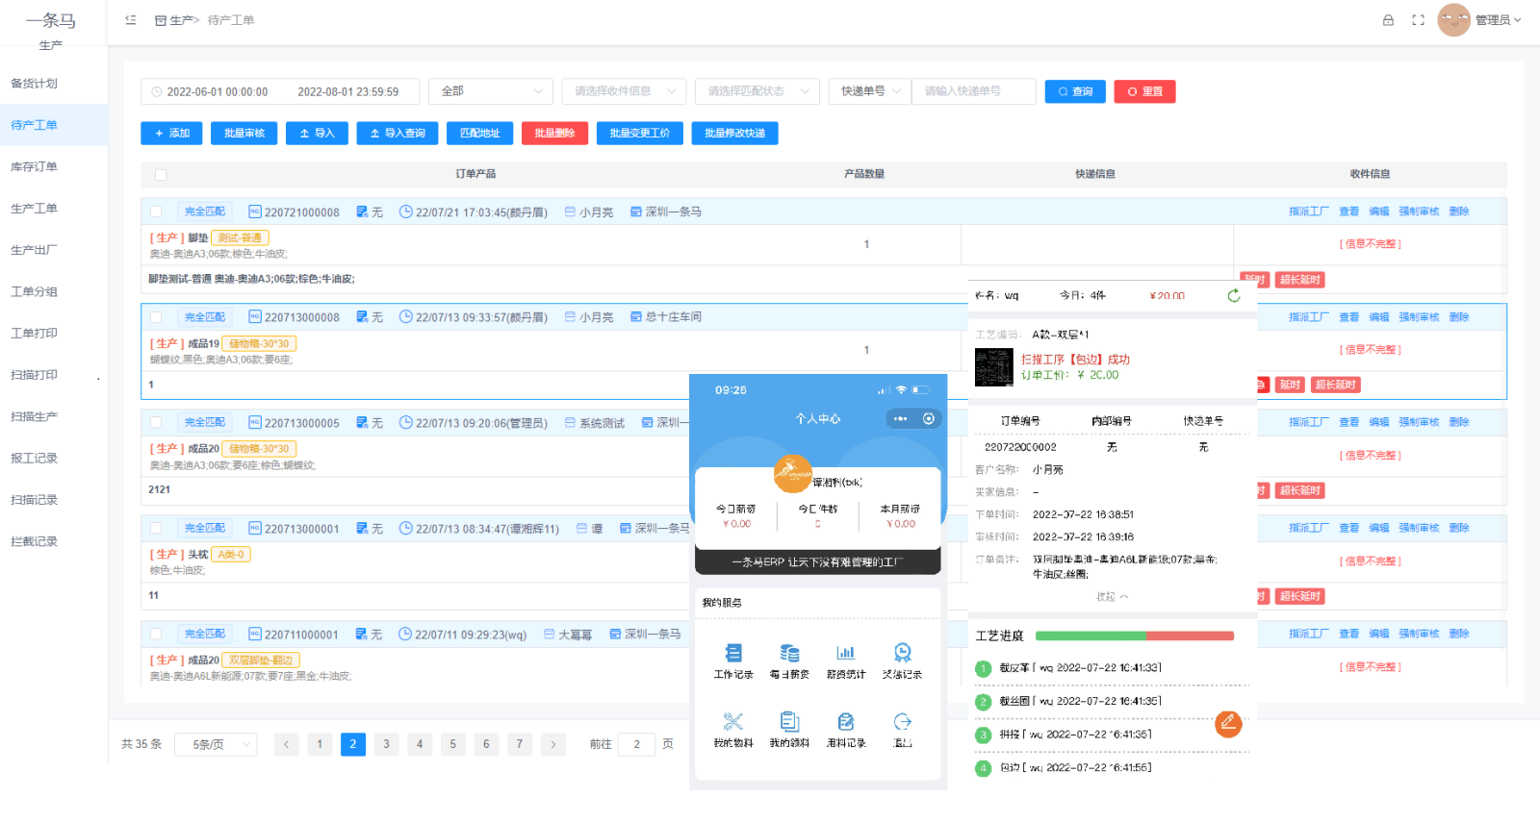Collapse the sidebar with the menu fold icon
The width and height of the screenshot is (1540, 822).
(x=131, y=19)
